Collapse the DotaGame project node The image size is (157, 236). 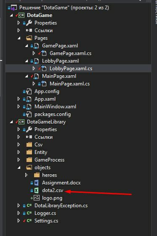click(11, 15)
